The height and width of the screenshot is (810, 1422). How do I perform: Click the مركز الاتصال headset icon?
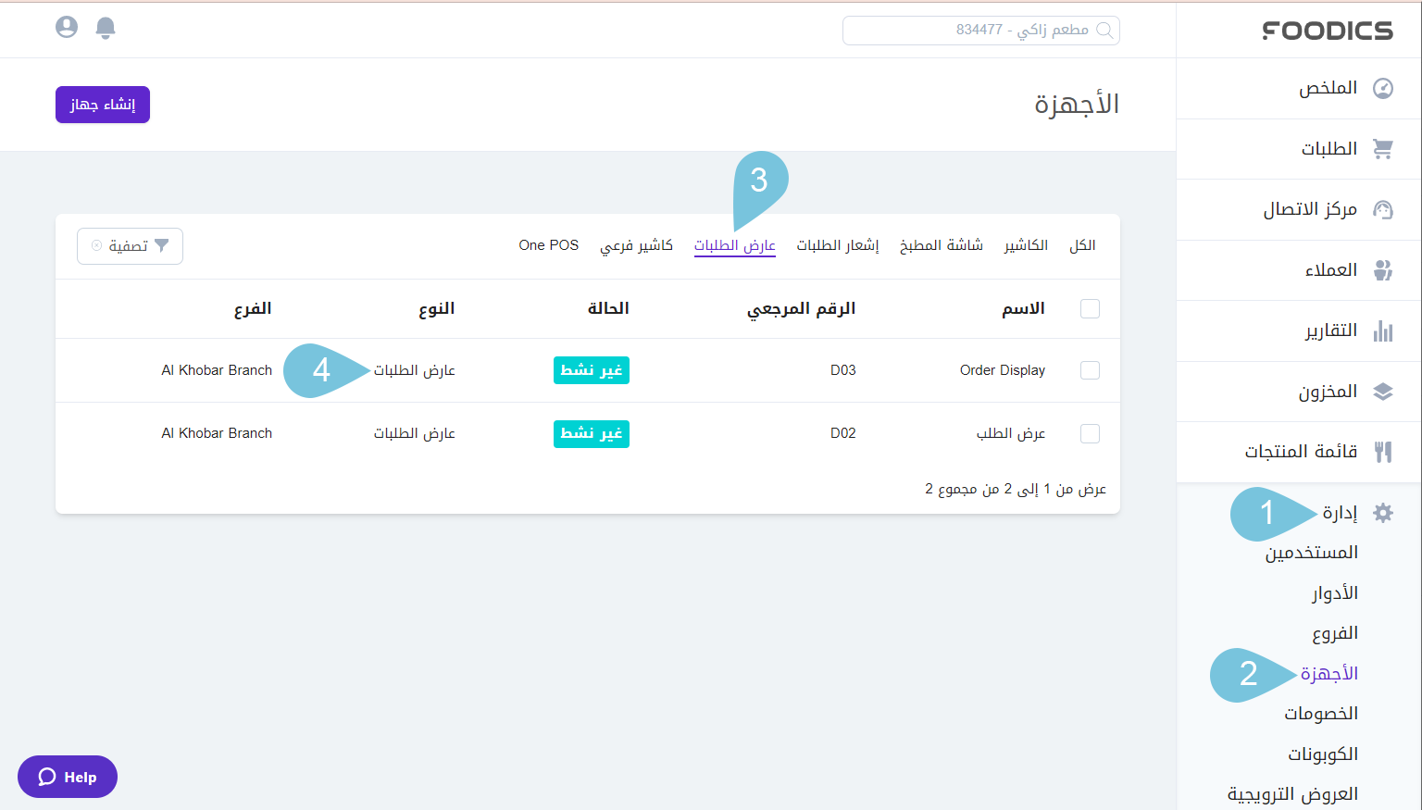point(1383,209)
